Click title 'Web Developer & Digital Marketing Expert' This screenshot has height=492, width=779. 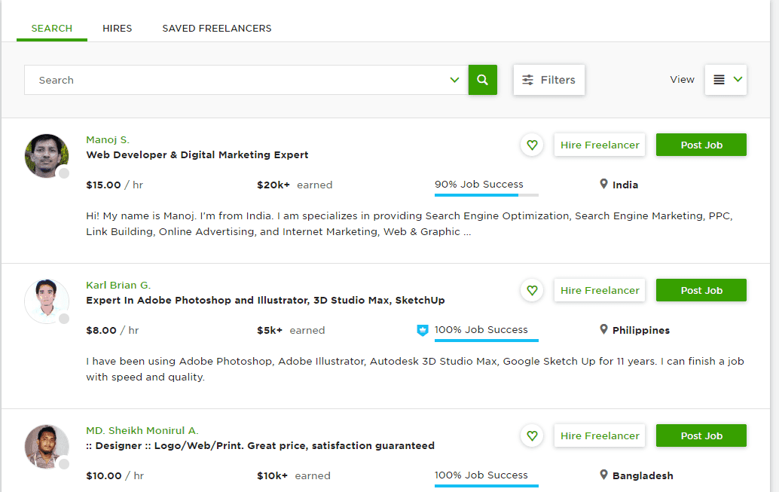[x=197, y=155]
